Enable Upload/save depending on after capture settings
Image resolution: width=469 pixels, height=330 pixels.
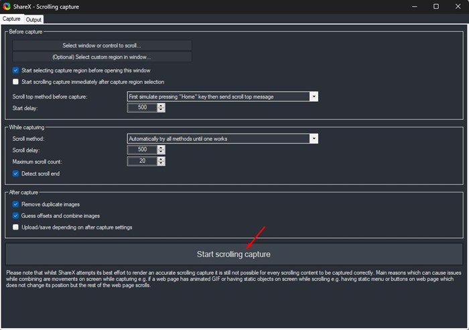coord(16,227)
